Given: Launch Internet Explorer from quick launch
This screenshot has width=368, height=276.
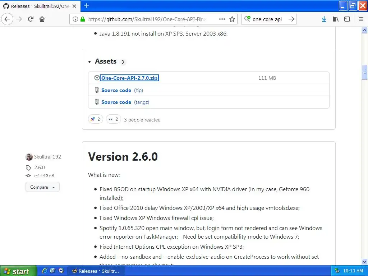Looking at the screenshot, I should (44, 271).
